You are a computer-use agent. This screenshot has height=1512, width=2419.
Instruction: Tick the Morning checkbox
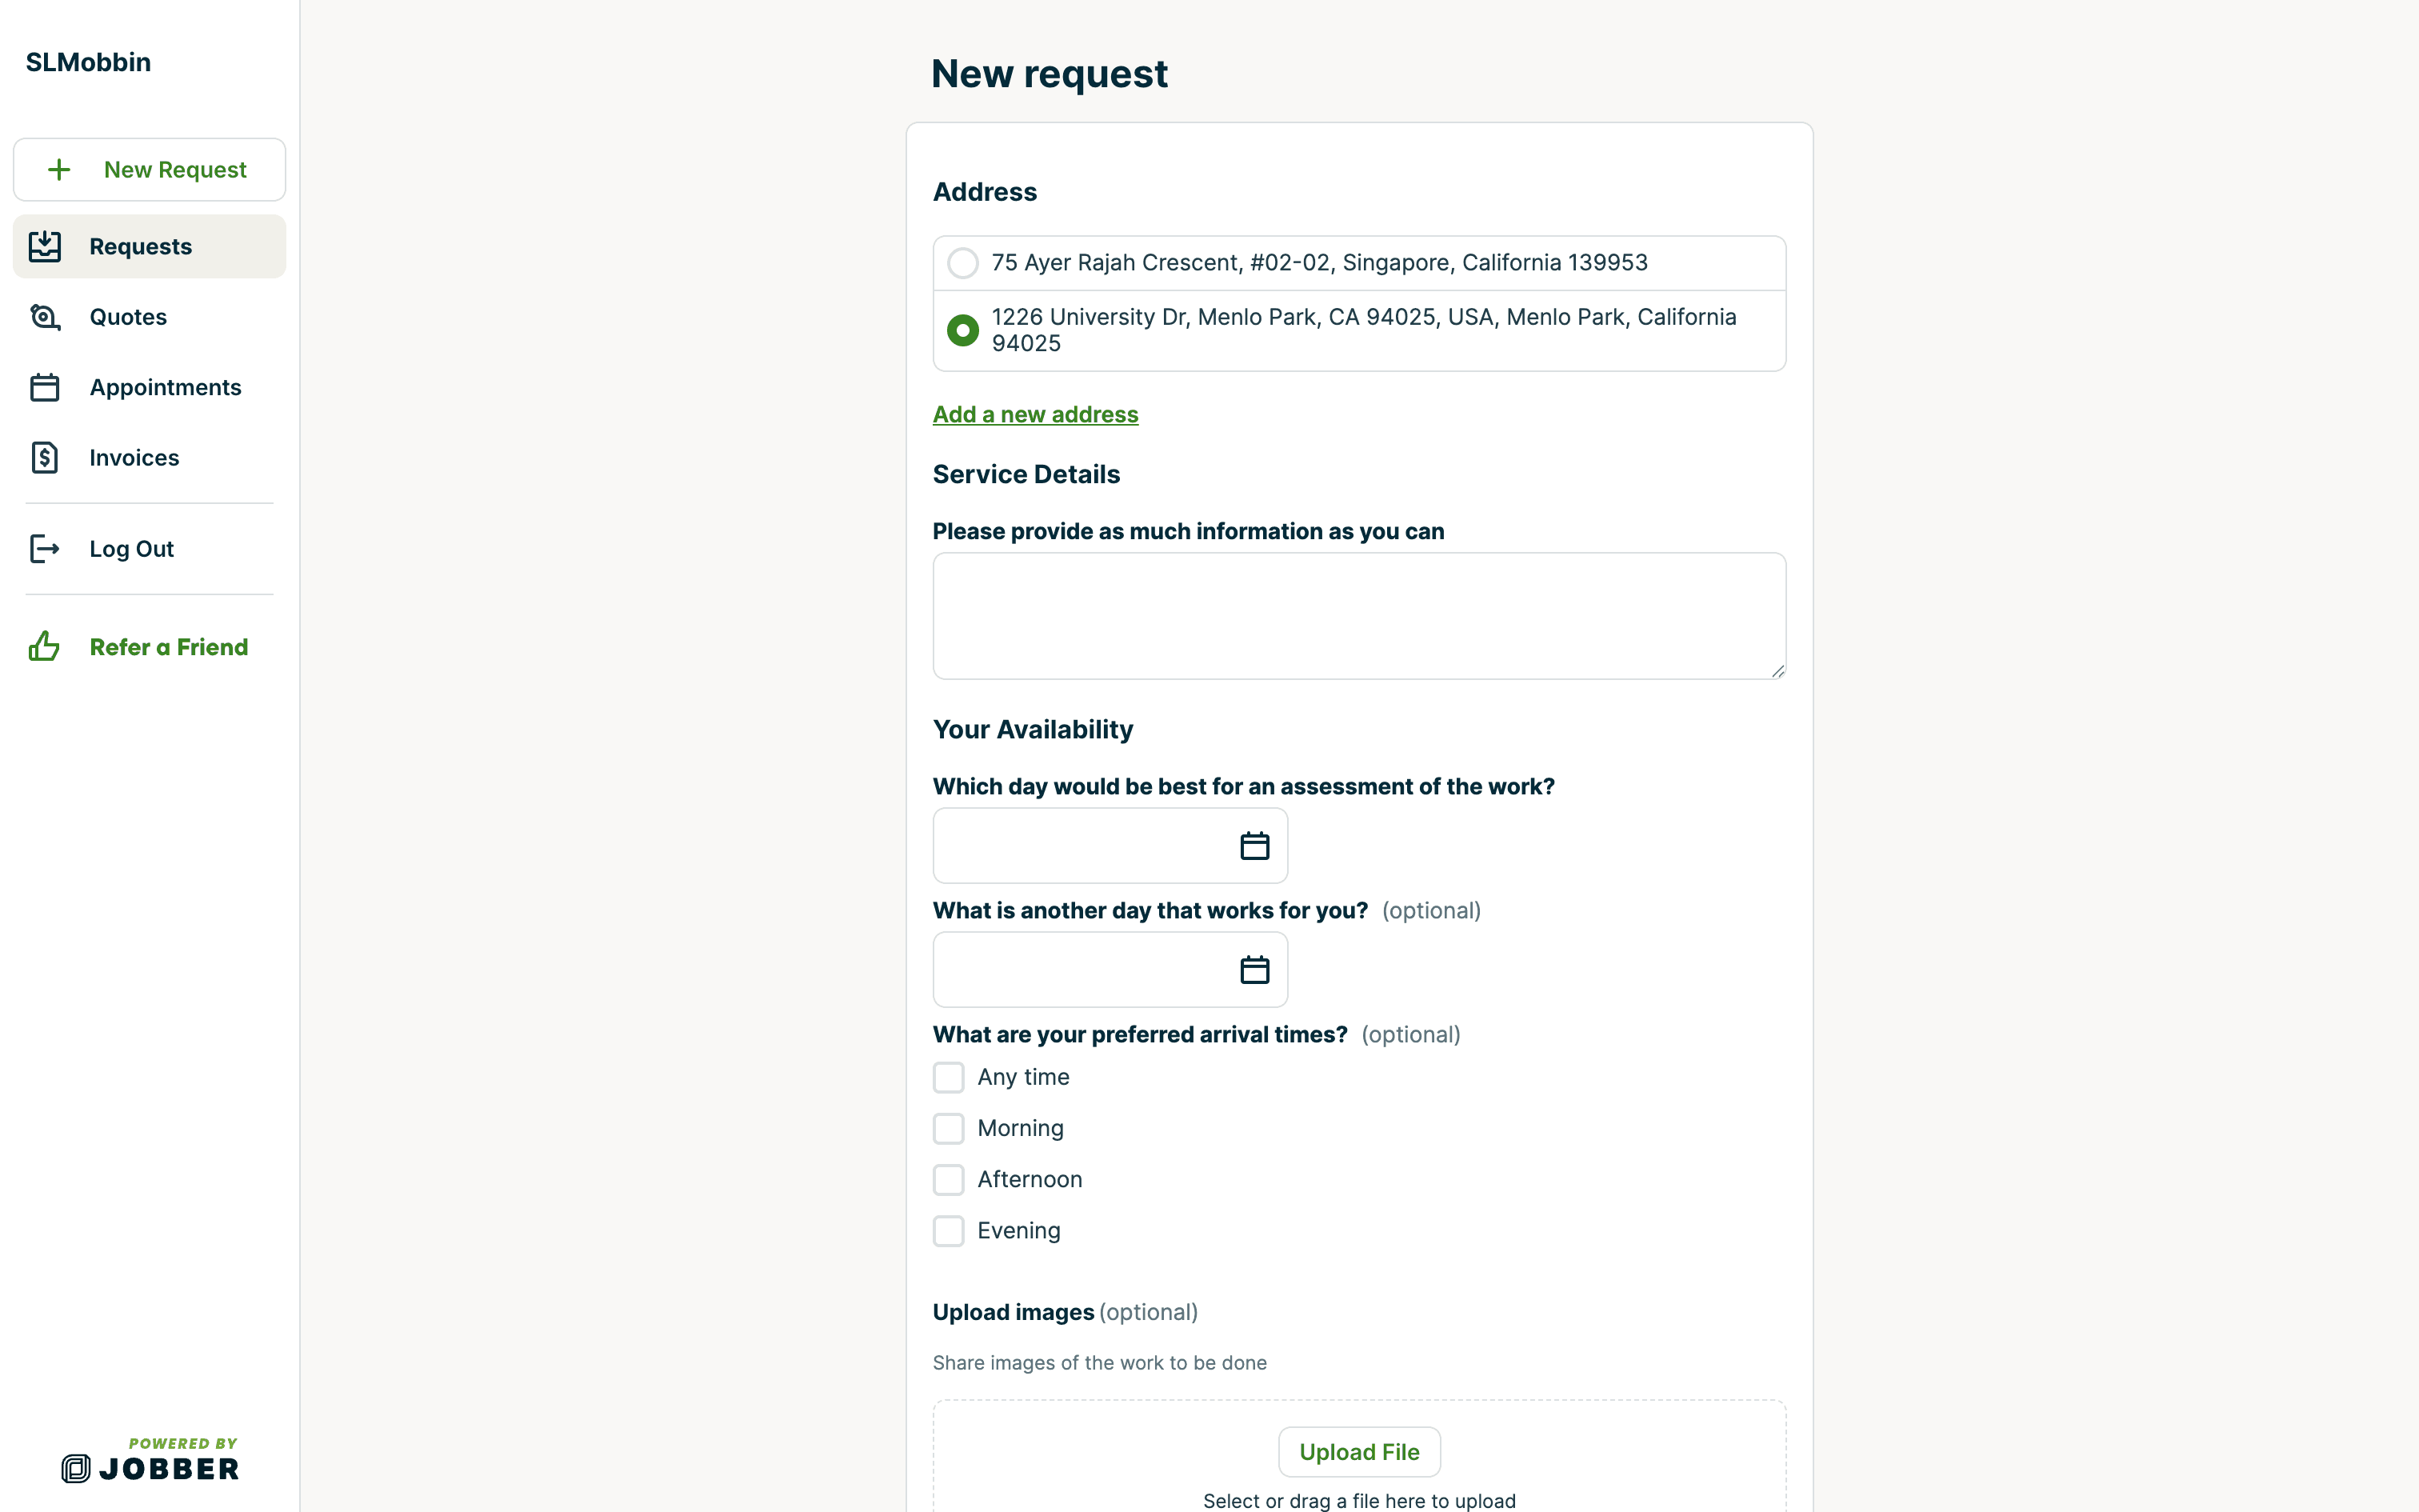point(949,1129)
